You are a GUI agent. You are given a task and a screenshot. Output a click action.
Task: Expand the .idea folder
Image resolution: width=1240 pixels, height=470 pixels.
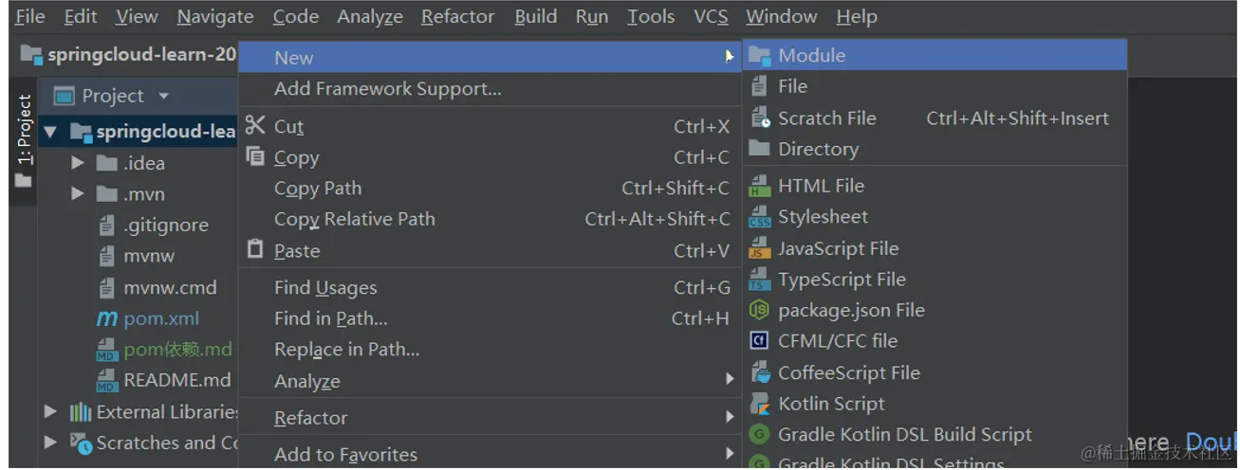(78, 163)
